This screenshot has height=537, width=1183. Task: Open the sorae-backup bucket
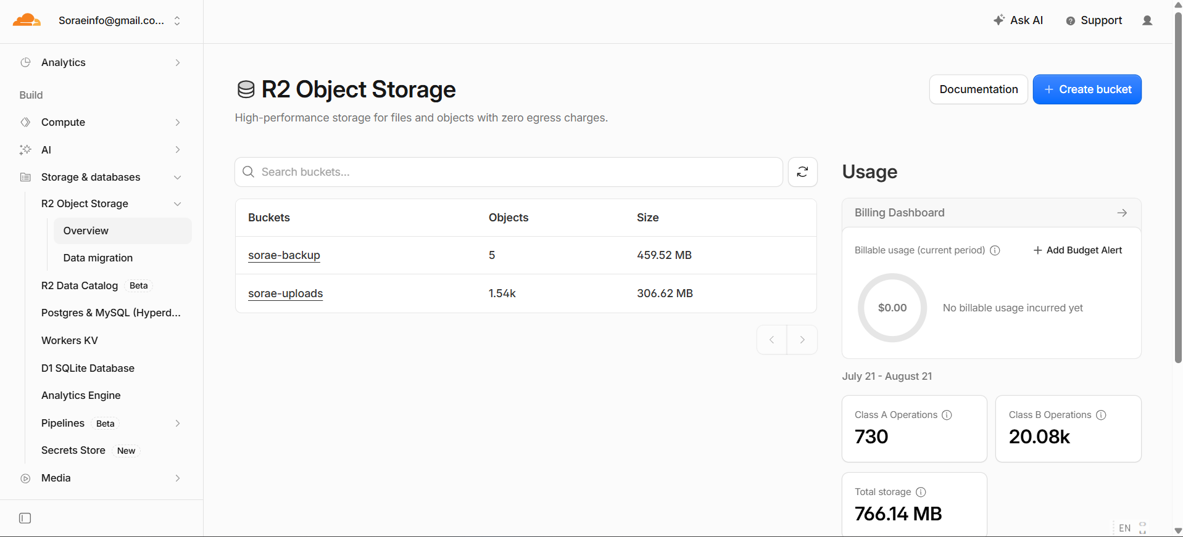click(284, 255)
